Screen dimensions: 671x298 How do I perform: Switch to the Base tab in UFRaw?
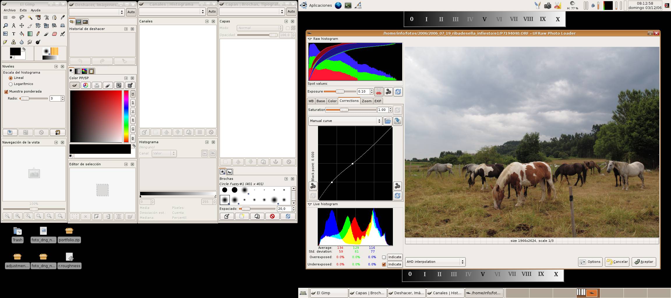click(x=321, y=101)
